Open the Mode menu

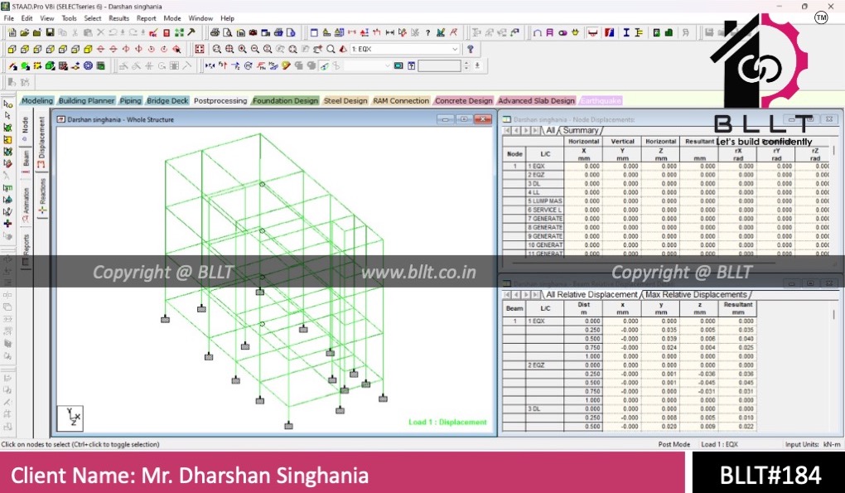coord(172,17)
